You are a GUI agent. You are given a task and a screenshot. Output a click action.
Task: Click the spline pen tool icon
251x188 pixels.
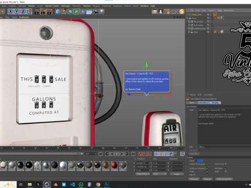click(x=64, y=11)
